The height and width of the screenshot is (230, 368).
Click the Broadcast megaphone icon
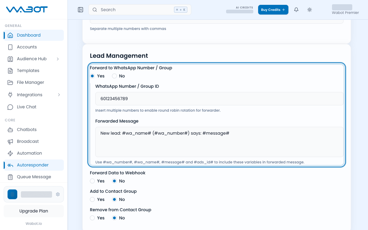[x=10, y=141]
